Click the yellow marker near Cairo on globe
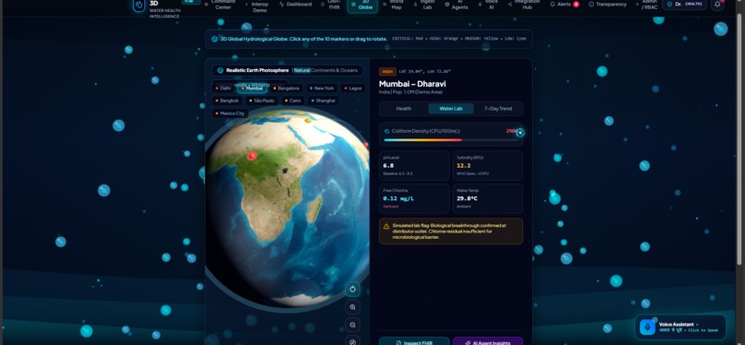This screenshot has width=745, height=345. click(x=308, y=121)
